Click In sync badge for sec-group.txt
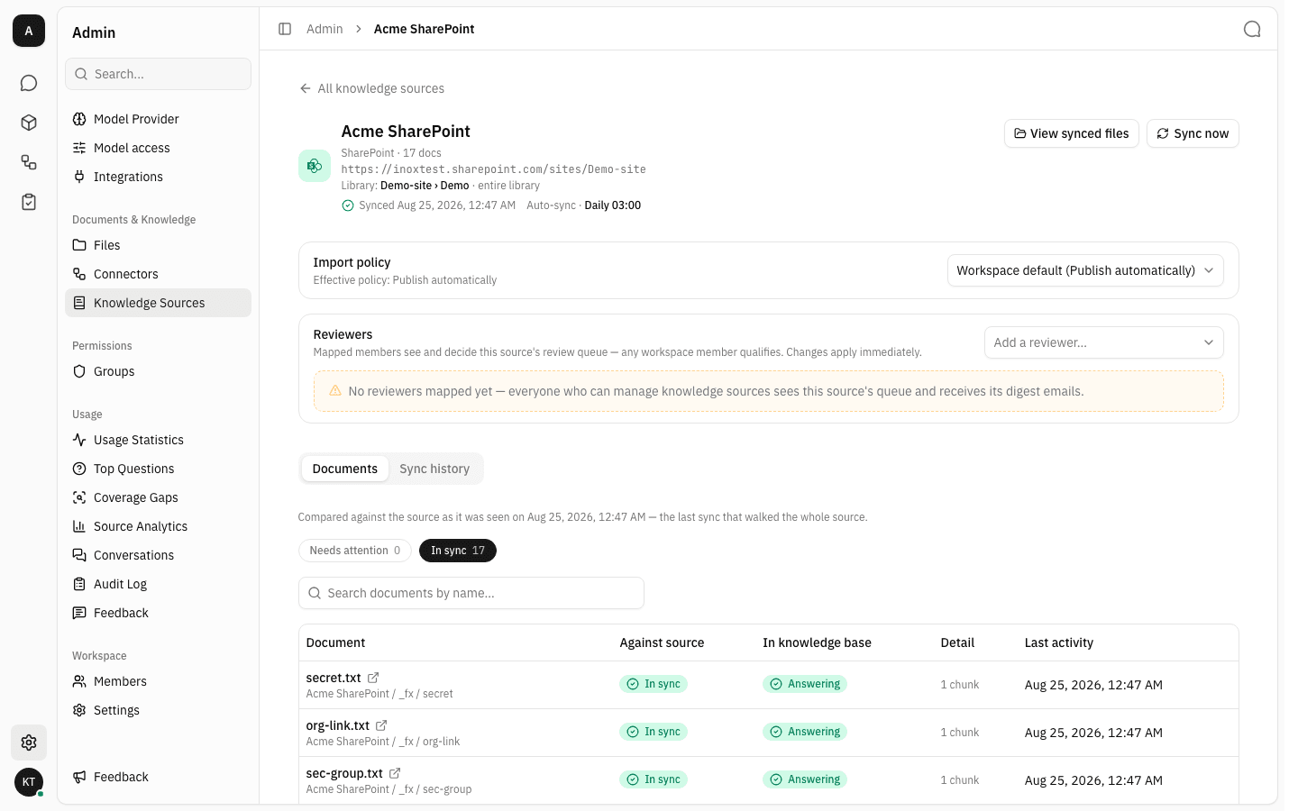1298x811 pixels. pyautogui.click(x=654, y=779)
